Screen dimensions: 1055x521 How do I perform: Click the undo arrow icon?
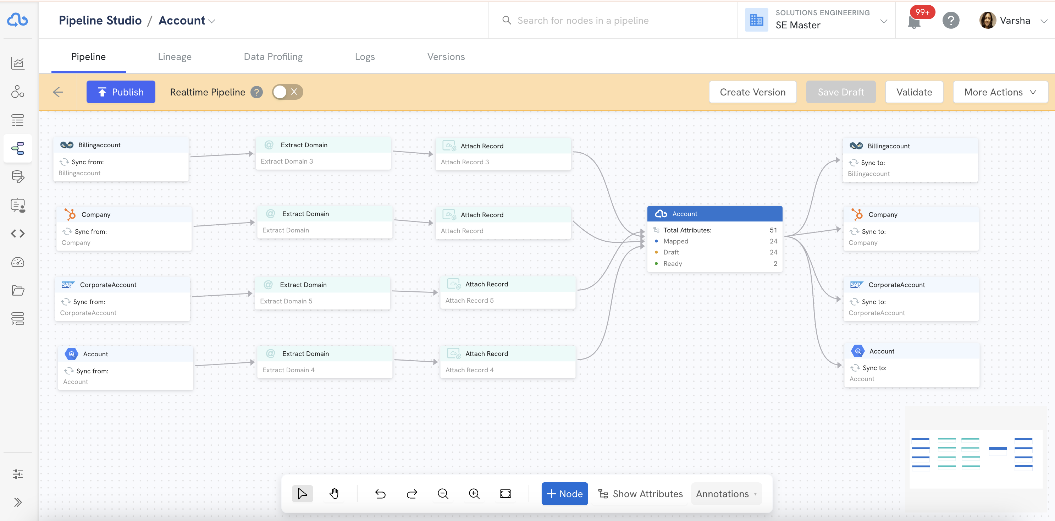pos(380,494)
